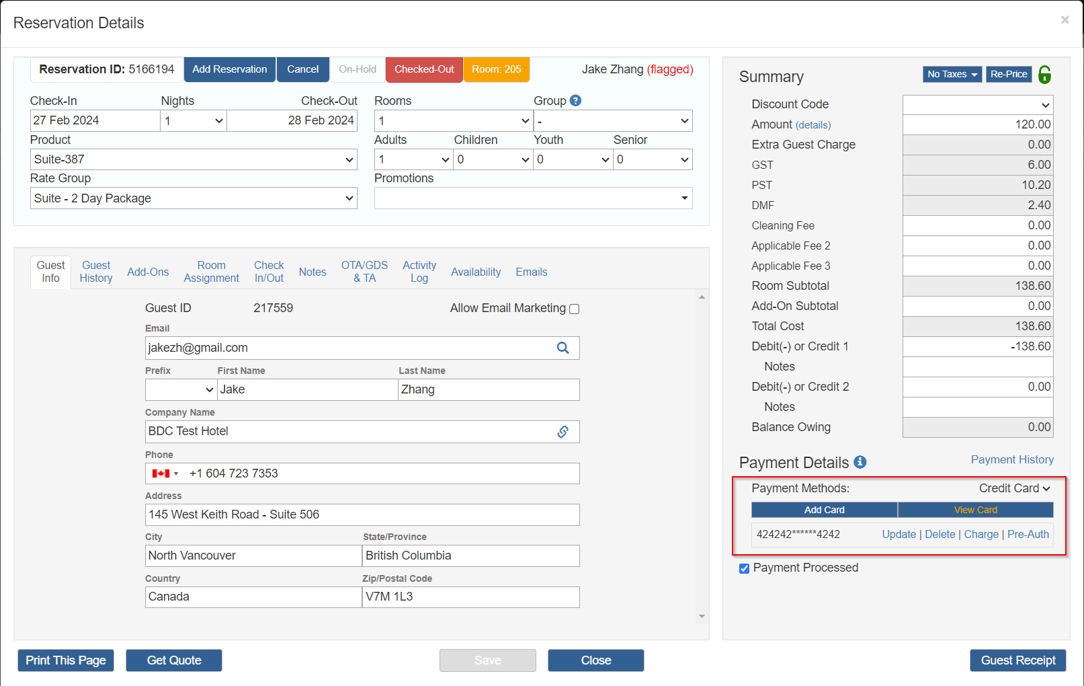1084x686 pixels.
Task: Open the Availability tab
Action: click(476, 272)
